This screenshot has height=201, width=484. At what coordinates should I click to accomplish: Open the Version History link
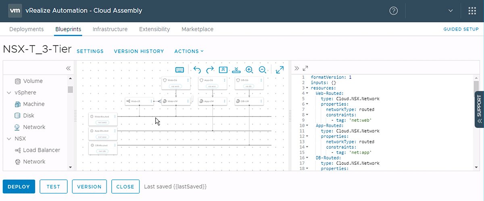(139, 51)
